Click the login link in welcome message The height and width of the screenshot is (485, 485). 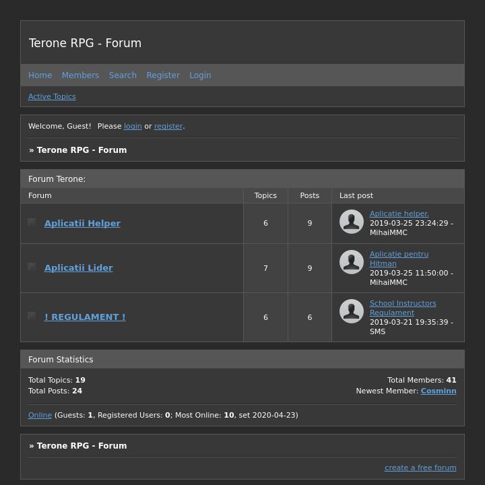(133, 126)
